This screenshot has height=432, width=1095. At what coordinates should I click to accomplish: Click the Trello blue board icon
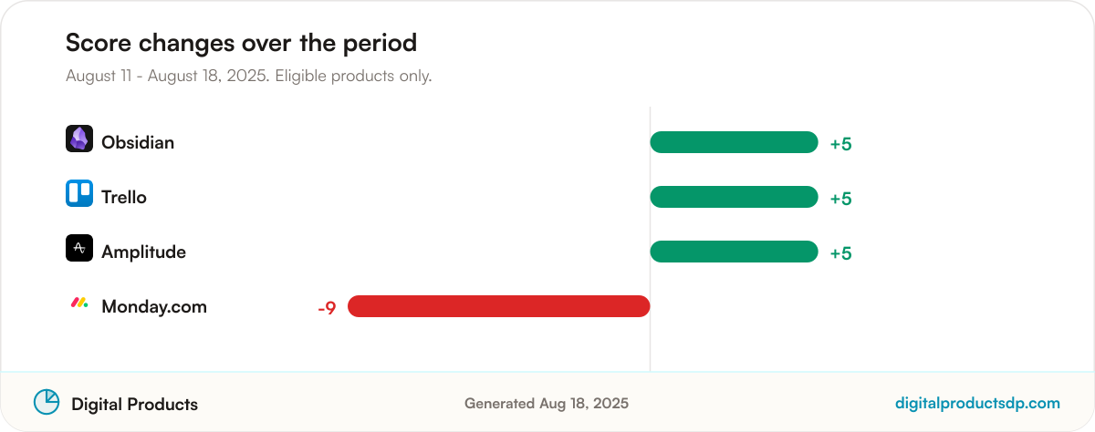point(79,193)
